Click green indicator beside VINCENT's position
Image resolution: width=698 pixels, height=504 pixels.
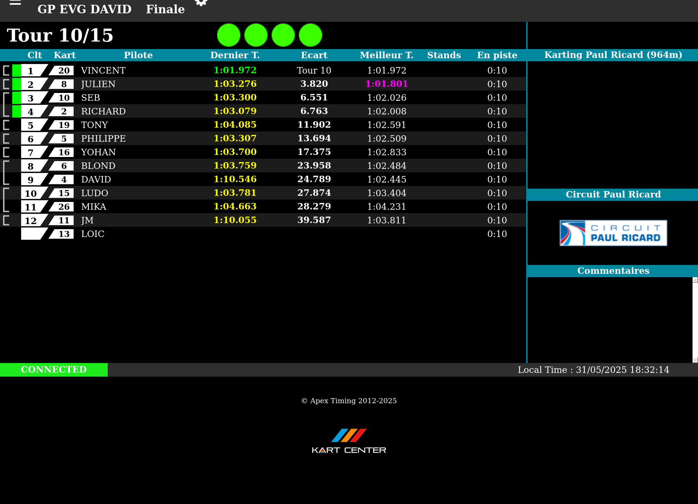pos(16,70)
